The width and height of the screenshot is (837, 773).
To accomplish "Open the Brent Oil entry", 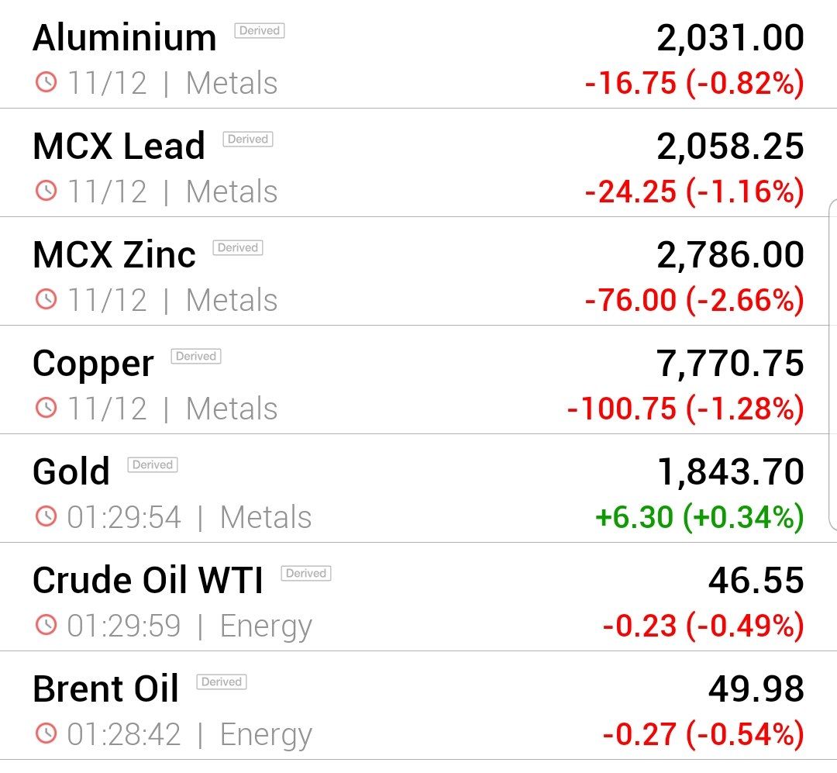I will pyautogui.click(x=418, y=705).
